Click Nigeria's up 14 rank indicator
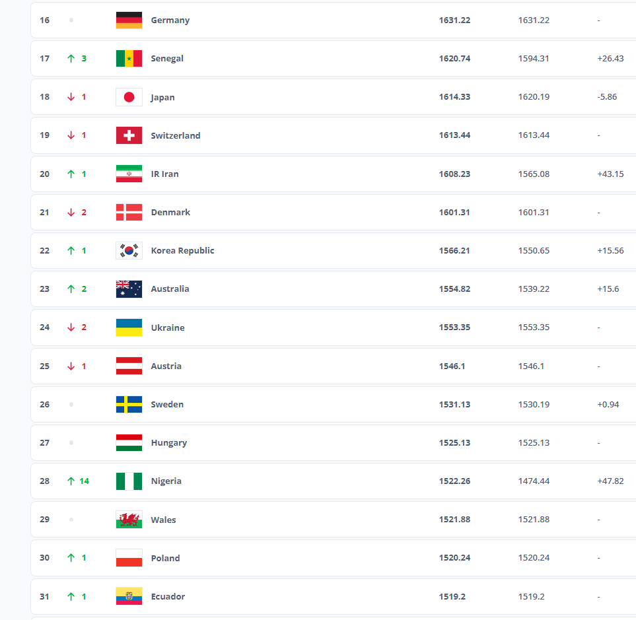This screenshot has width=636, height=620. (77, 481)
